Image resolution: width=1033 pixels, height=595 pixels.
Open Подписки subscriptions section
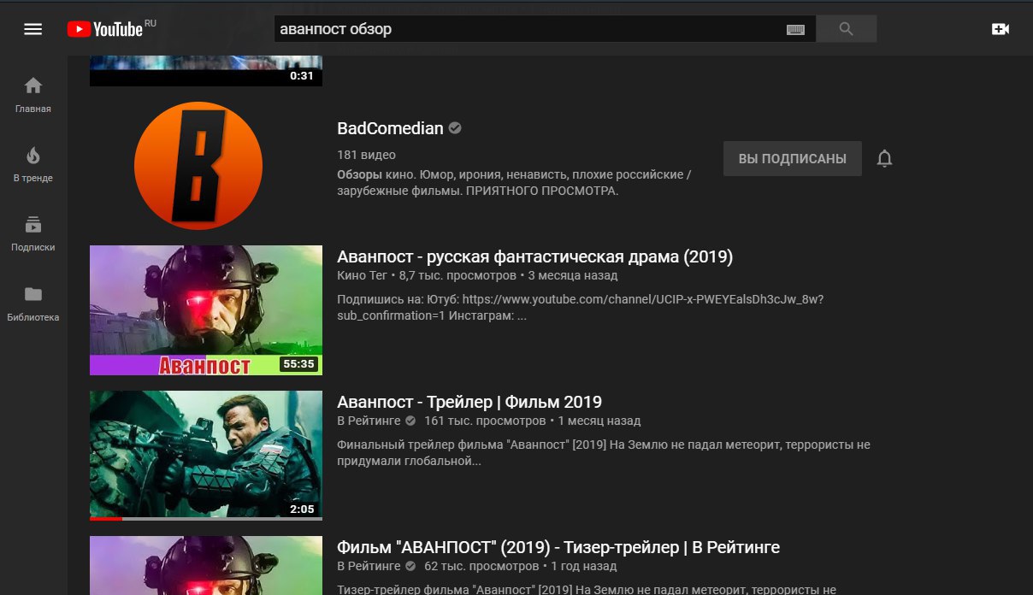click(32, 233)
